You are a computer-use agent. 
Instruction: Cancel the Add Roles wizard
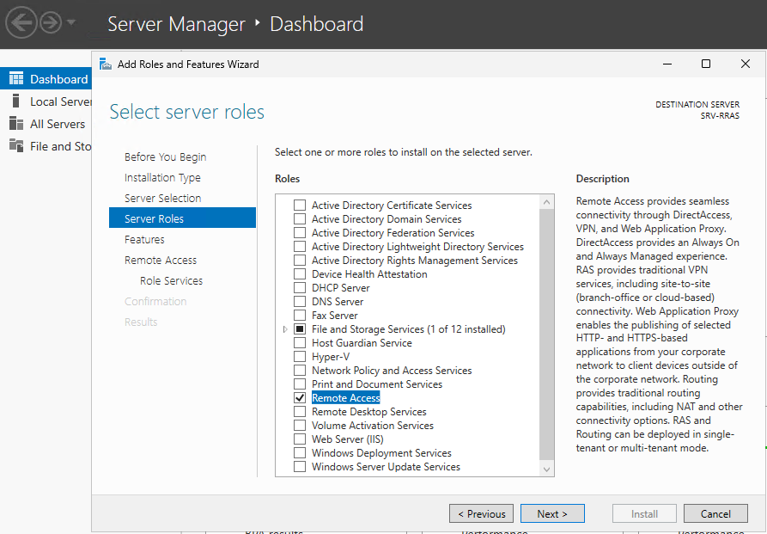coord(715,514)
